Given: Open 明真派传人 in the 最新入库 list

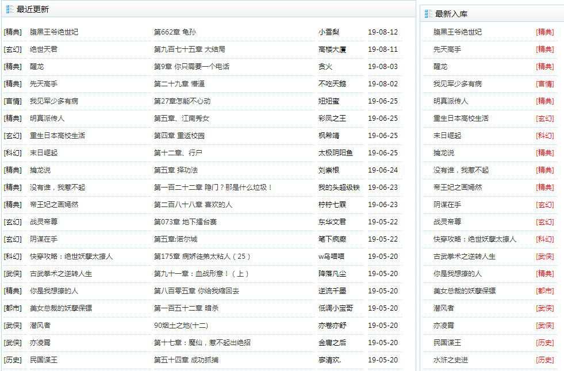Looking at the screenshot, I should (451, 101).
